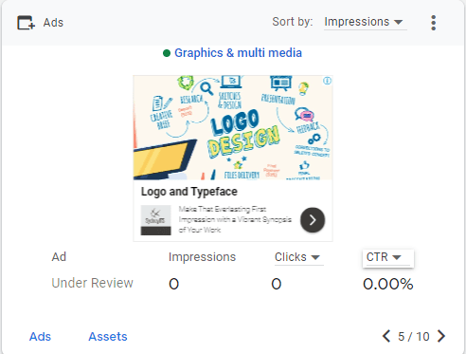The image size is (466, 354).
Task: Switch to the Ads tab
Action: pos(40,337)
